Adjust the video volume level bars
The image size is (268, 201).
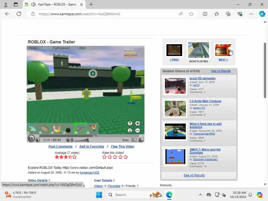click(x=82, y=140)
